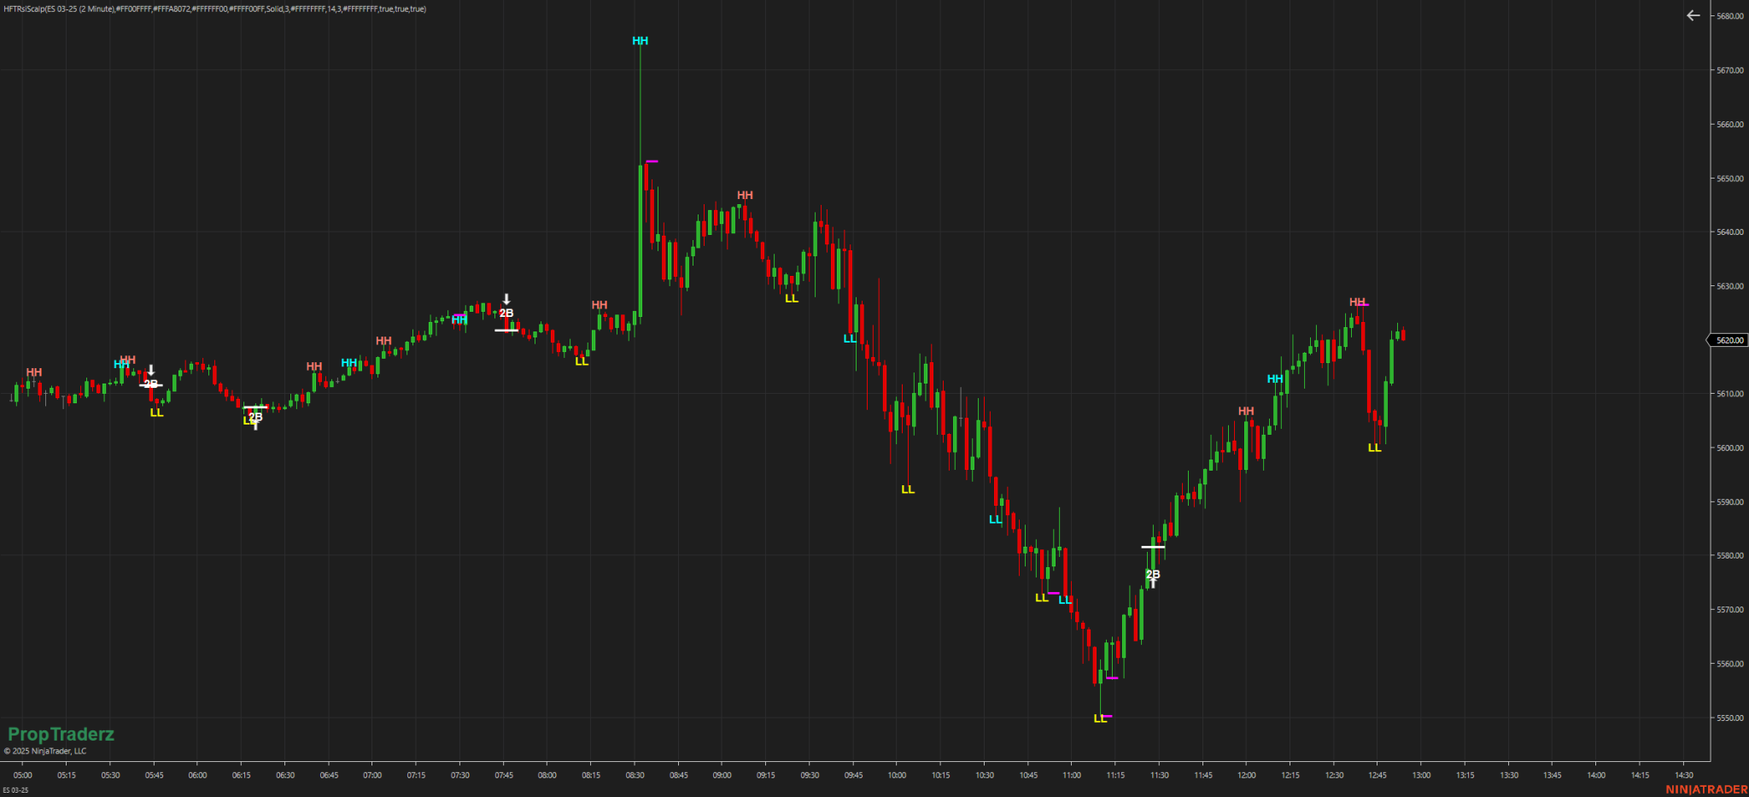Click the up arrow below the 11:30 2B marker
This screenshot has height=797, width=1749.
coord(1153,584)
